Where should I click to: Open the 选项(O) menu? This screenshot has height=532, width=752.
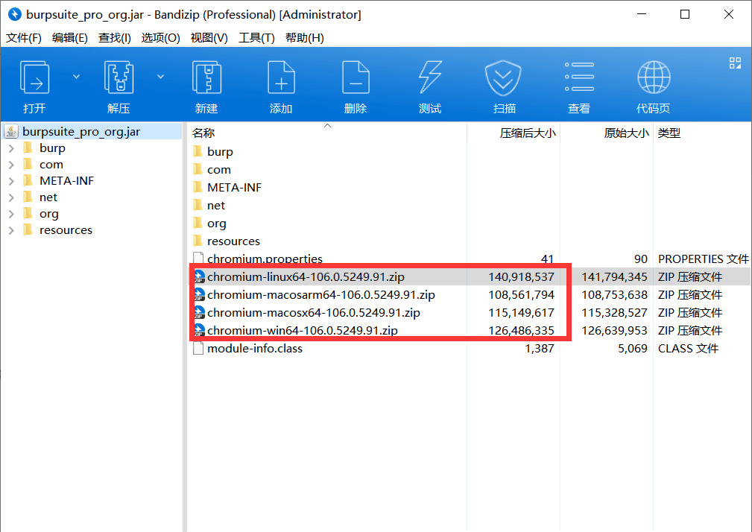(x=161, y=38)
